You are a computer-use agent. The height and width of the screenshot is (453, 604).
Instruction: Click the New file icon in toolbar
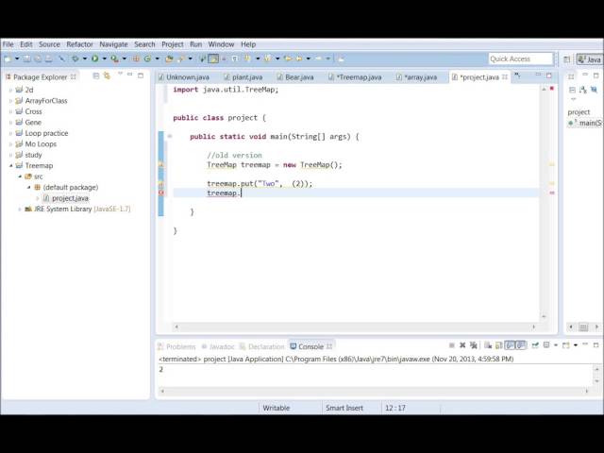click(x=8, y=59)
